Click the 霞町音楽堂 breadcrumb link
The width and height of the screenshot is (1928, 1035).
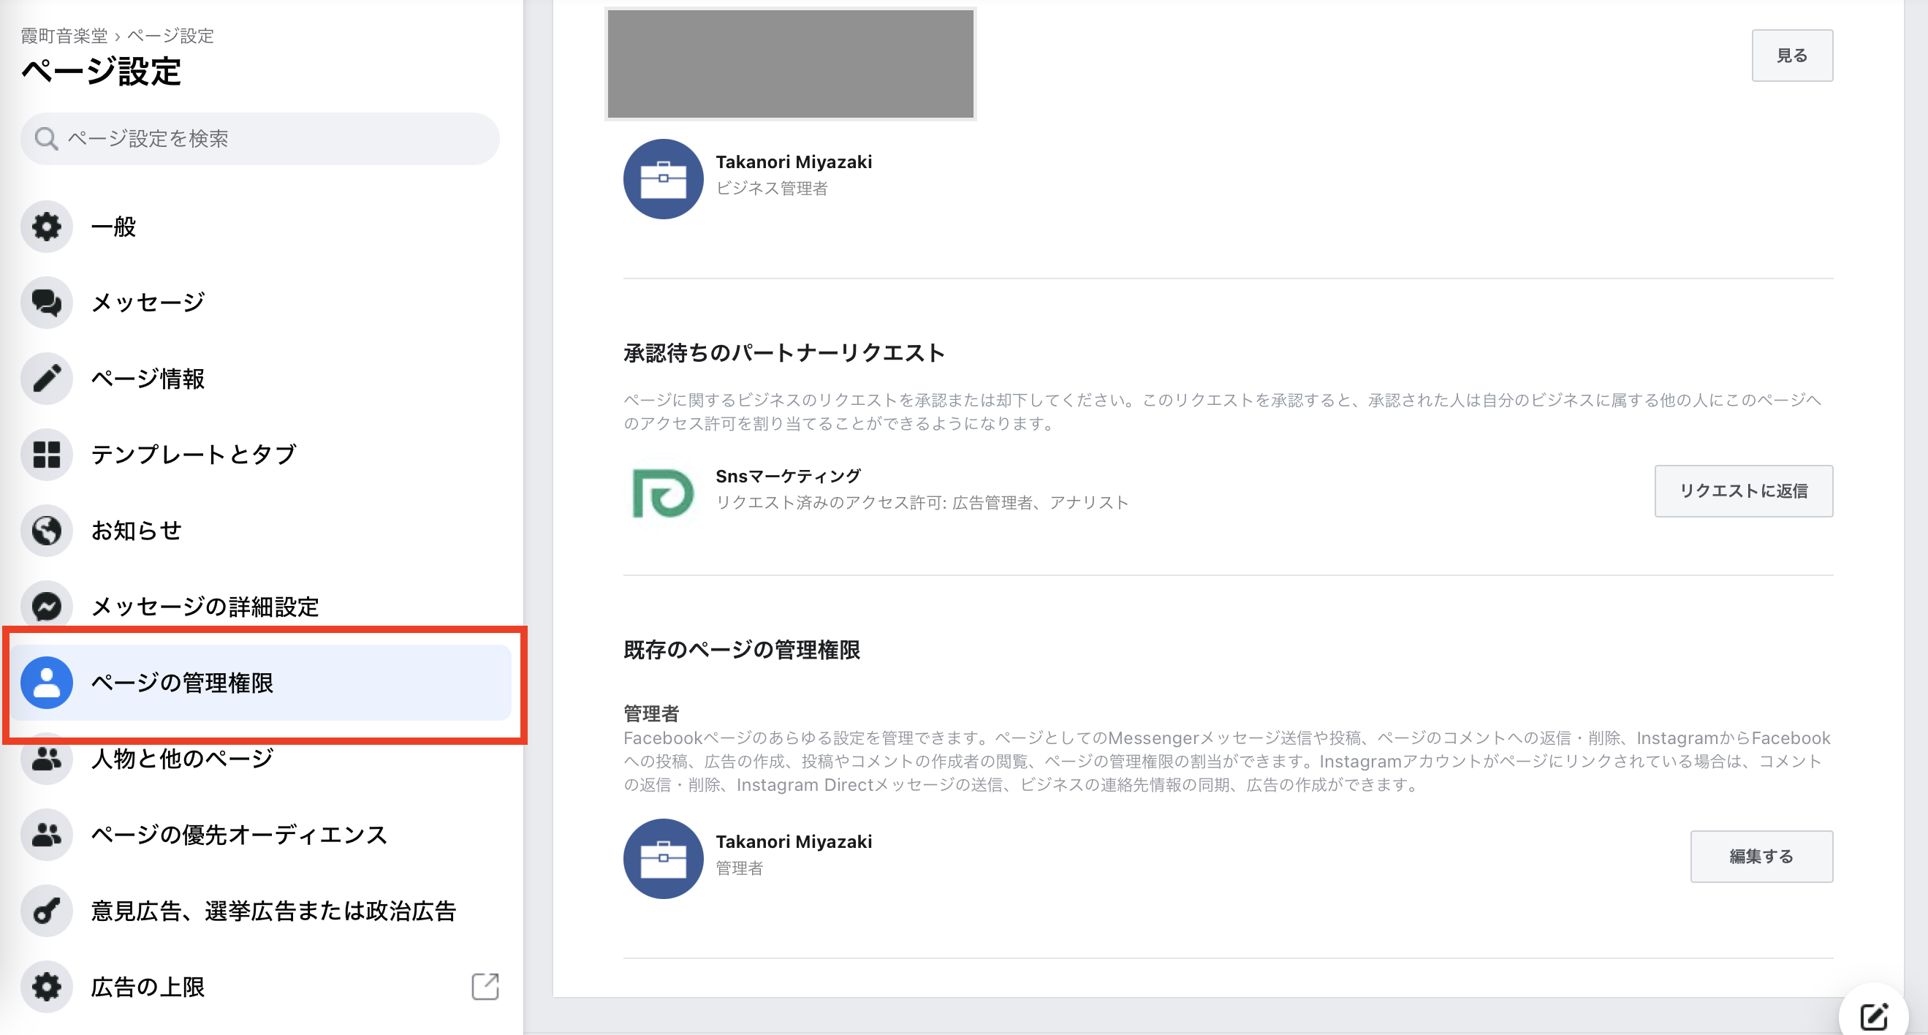click(x=64, y=35)
